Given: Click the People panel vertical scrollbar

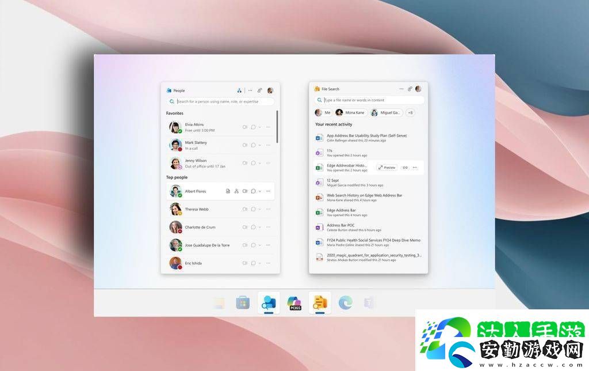Looking at the screenshot, I should tap(277, 126).
